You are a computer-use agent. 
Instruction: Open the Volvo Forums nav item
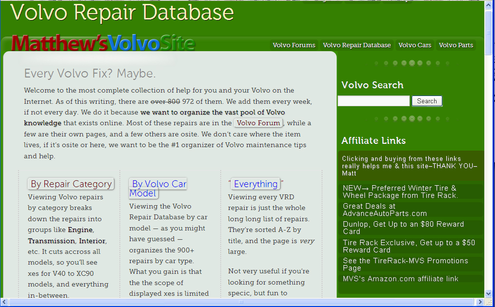click(x=294, y=45)
